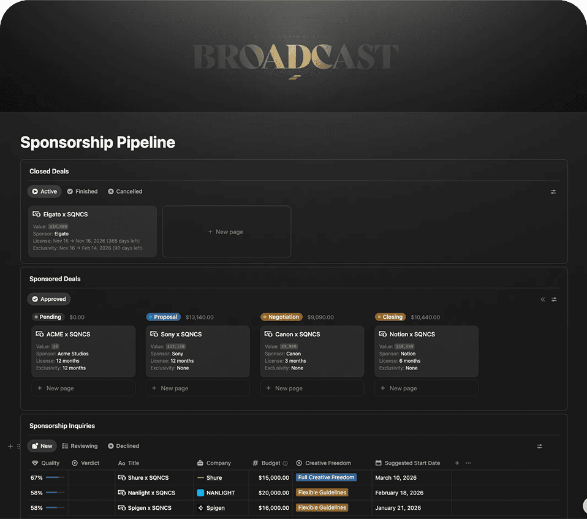Click the Spigen row 58% progress bar
This screenshot has width=587, height=519.
pyautogui.click(x=55, y=507)
